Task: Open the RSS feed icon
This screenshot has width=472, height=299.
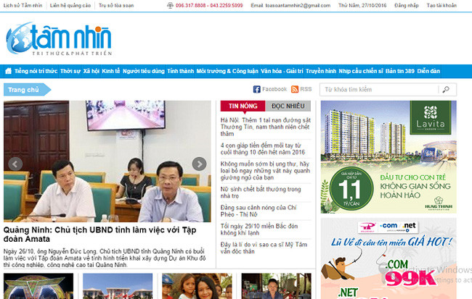Action: tap(295, 89)
